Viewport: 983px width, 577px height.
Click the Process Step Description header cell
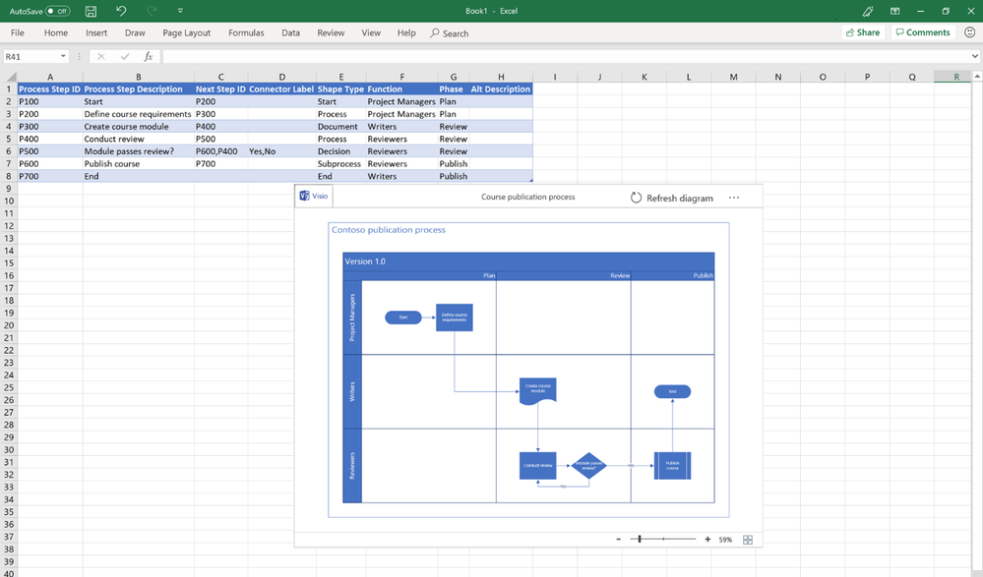pos(138,89)
